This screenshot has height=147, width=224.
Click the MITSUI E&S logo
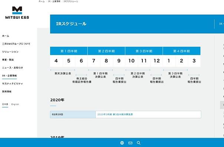17,13
